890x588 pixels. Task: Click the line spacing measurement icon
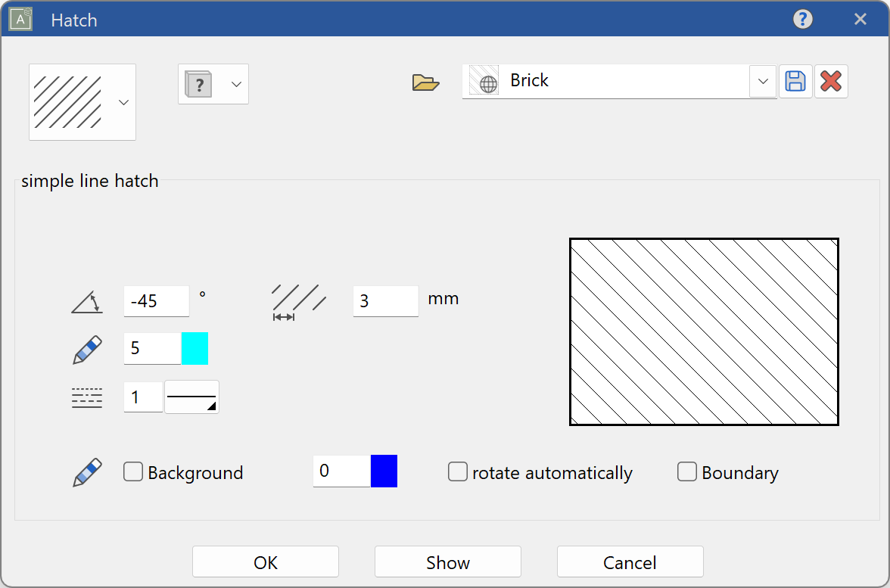tap(298, 300)
